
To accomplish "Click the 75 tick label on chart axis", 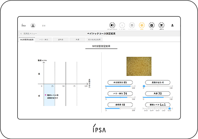I will (74, 86).
